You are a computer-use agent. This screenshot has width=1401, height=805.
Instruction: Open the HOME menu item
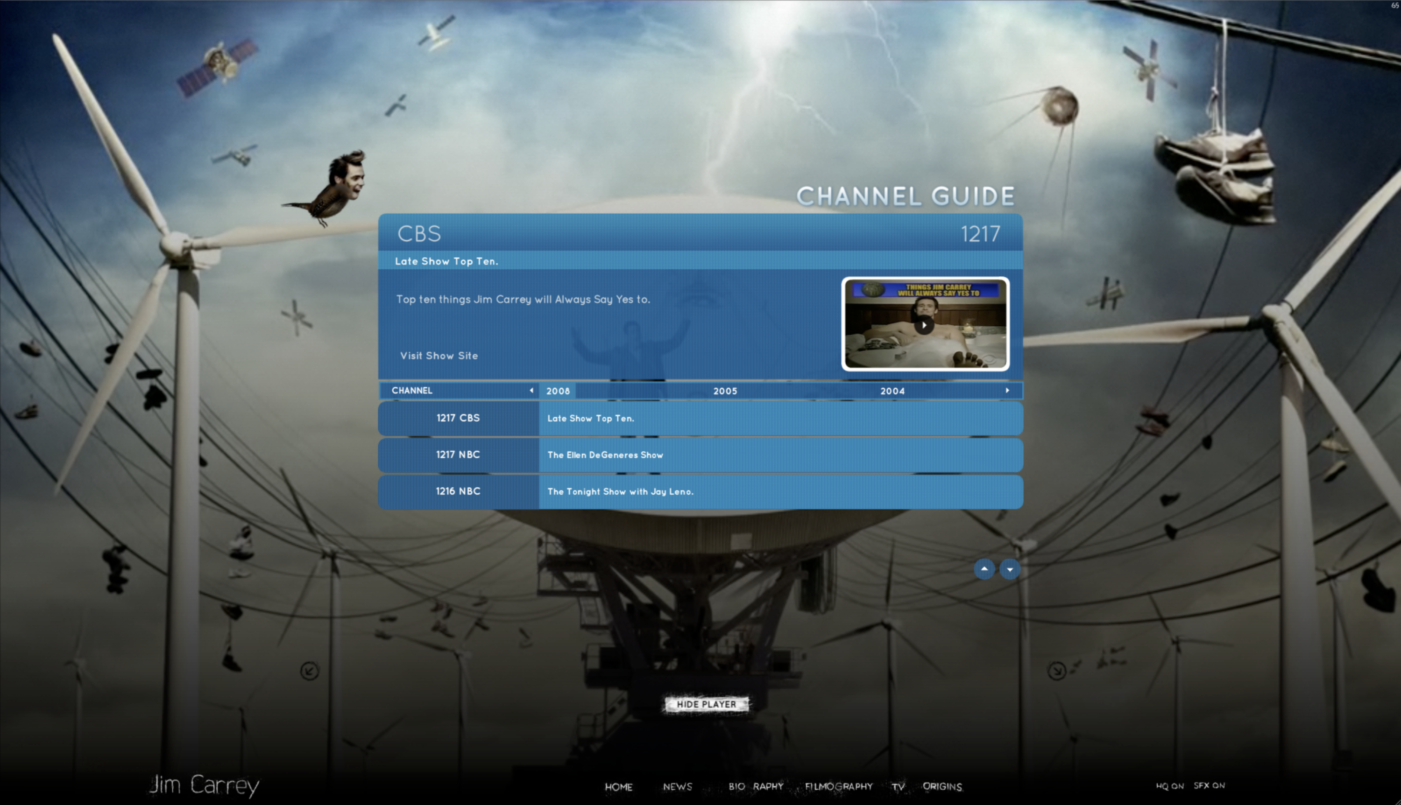(618, 787)
